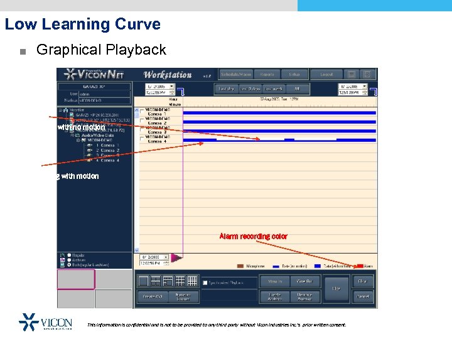This screenshot has width=452, height=339.
Task: Click Camera 1 blue recording bar in timeline
Action: [x=279, y=113]
